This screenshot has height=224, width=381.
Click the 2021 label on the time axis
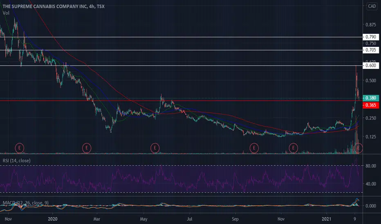(x=326, y=219)
